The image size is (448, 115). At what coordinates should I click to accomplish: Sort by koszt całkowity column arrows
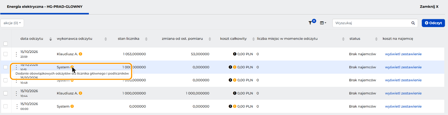coord(253,39)
